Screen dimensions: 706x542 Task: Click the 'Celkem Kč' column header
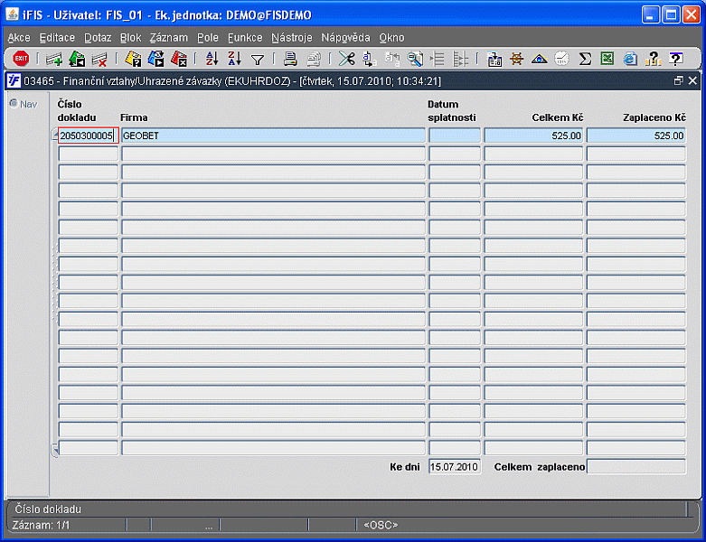558,117
